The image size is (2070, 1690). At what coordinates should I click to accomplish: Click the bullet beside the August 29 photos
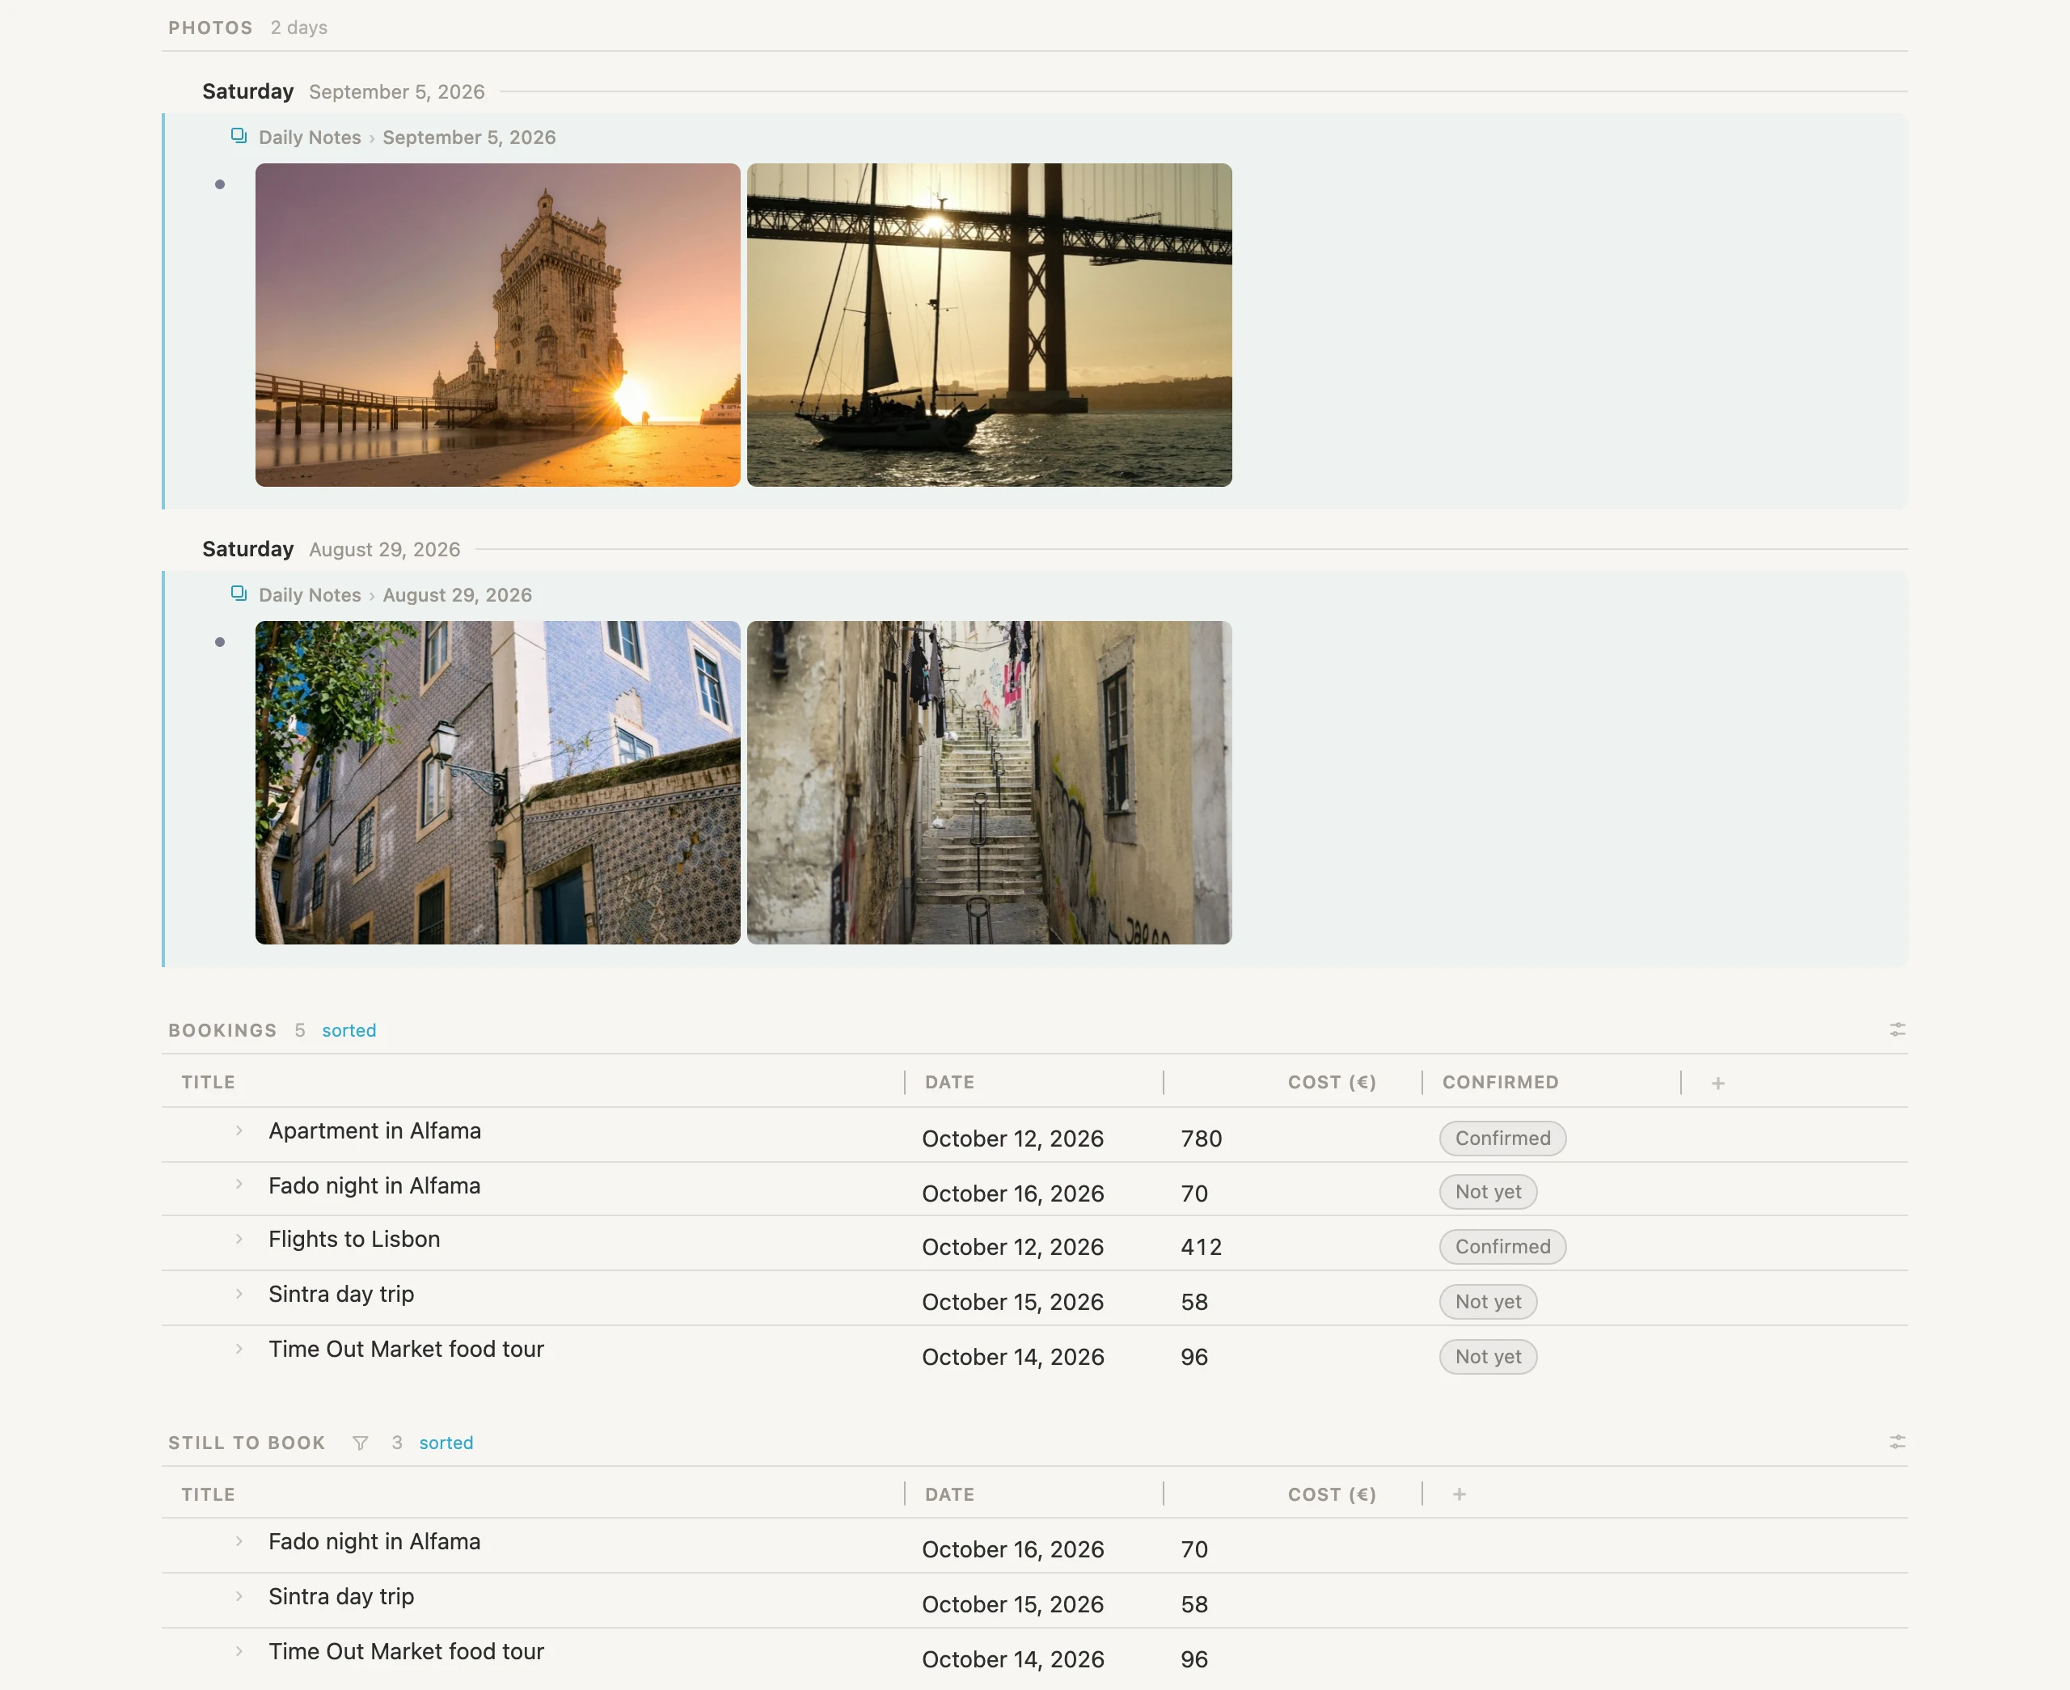click(220, 641)
